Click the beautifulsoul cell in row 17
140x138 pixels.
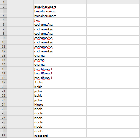click(x=47, y=73)
